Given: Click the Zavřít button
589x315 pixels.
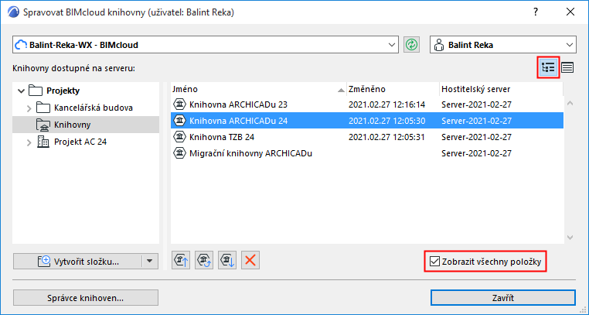Looking at the screenshot, I should (x=503, y=298).
